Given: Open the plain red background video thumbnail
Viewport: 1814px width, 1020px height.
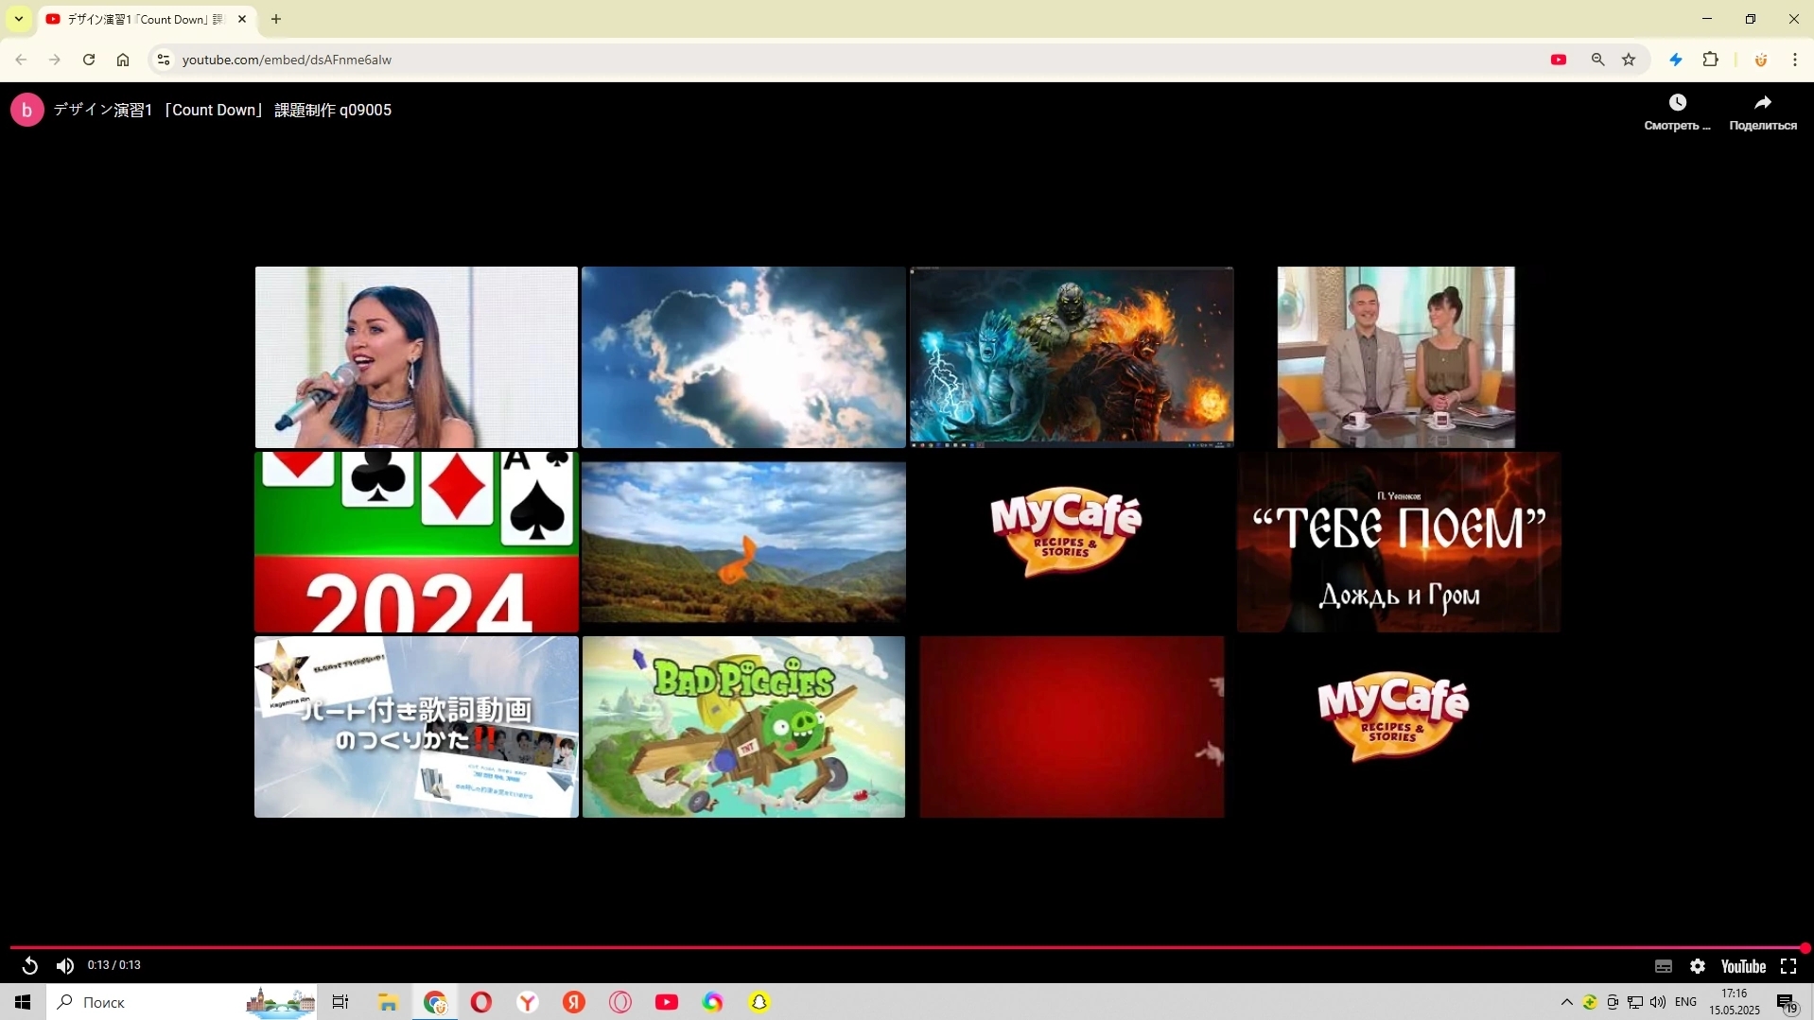Looking at the screenshot, I should coord(1072,727).
